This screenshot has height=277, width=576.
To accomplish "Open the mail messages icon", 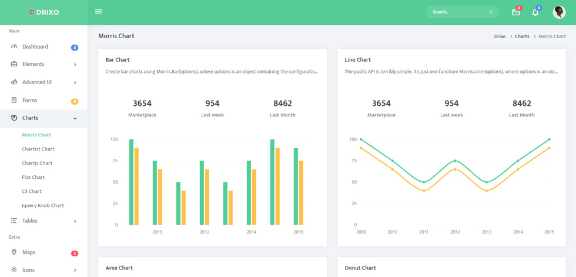I will click(x=516, y=12).
